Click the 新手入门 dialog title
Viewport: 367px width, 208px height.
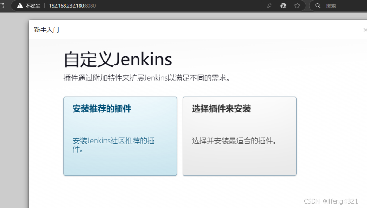point(46,30)
